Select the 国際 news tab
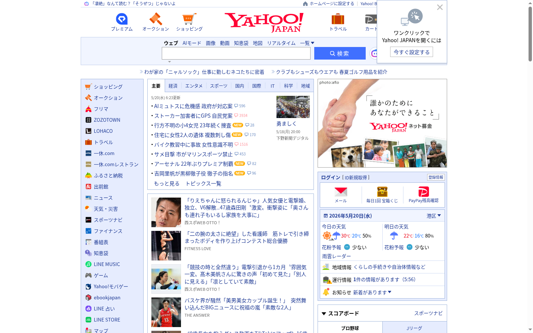The image size is (533, 333). tap(257, 86)
